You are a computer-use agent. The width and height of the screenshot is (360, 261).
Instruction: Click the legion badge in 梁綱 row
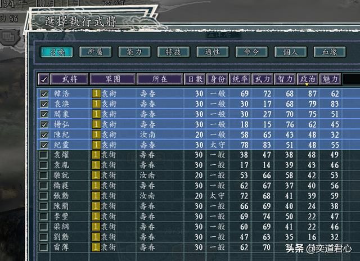[x=96, y=227]
